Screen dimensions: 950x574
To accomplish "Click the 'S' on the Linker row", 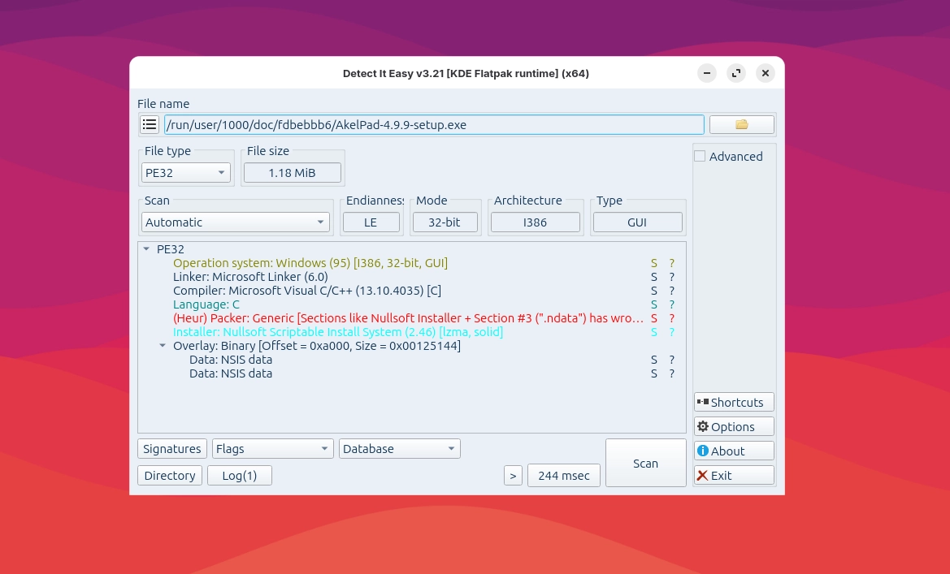I will (654, 277).
